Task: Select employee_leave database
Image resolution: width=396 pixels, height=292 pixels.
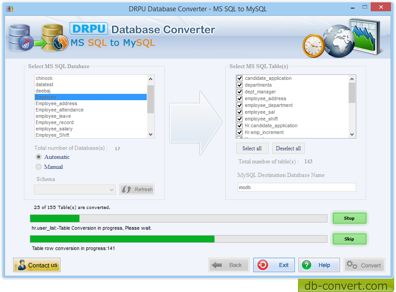Action: [91, 116]
